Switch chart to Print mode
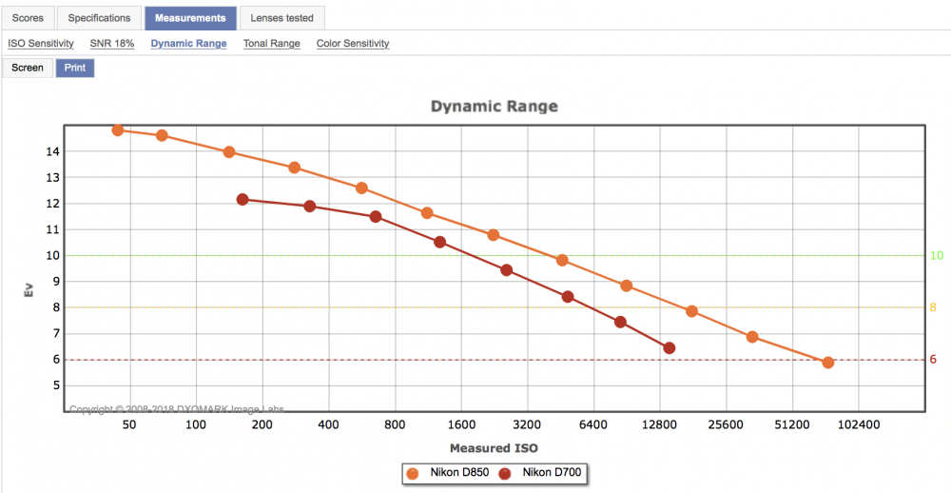Screen dimensions: 951x493 pyautogui.click(x=75, y=68)
